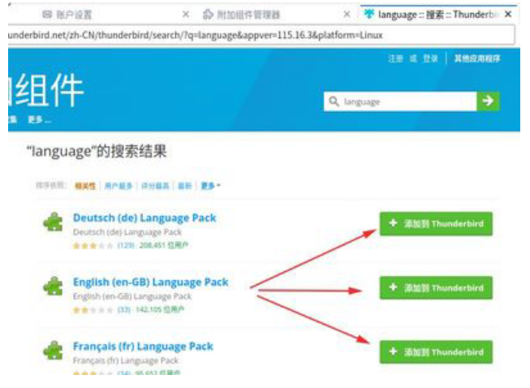Image resolution: width=530 pixels, height=388 pixels.
Task: Add English (en-GB) Language Pack to Thunderbird
Action: point(436,288)
